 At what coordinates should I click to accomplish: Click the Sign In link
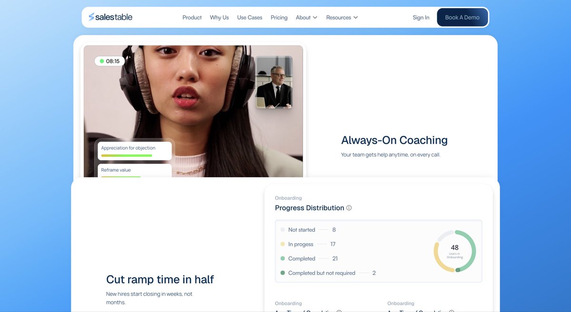coord(421,18)
